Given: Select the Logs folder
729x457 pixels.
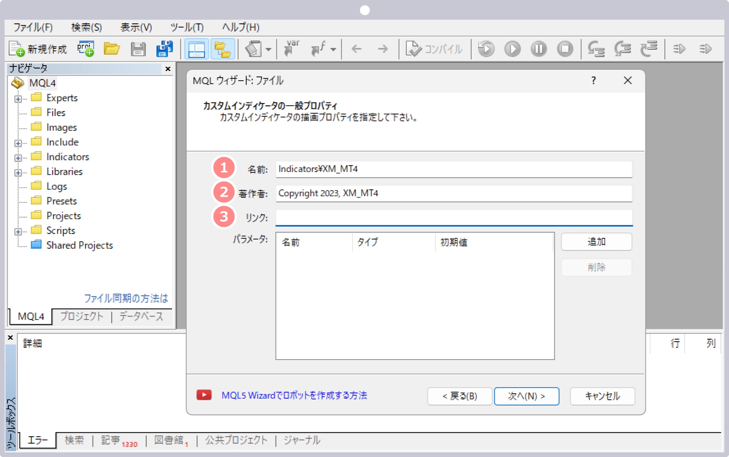Looking at the screenshot, I should click(x=57, y=186).
